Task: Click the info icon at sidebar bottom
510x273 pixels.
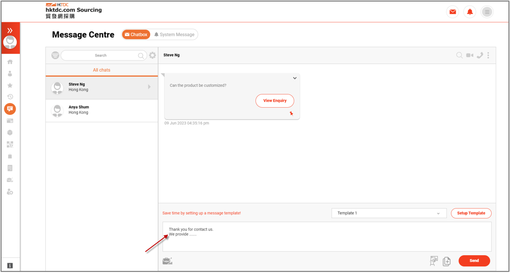Action: pyautogui.click(x=10, y=265)
